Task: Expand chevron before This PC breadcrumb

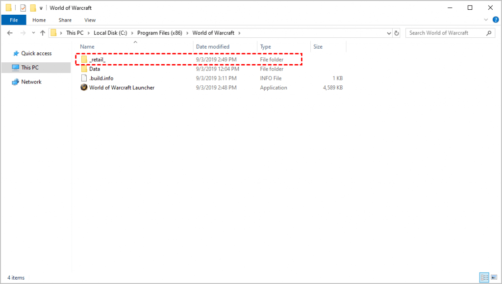Action: (61, 33)
